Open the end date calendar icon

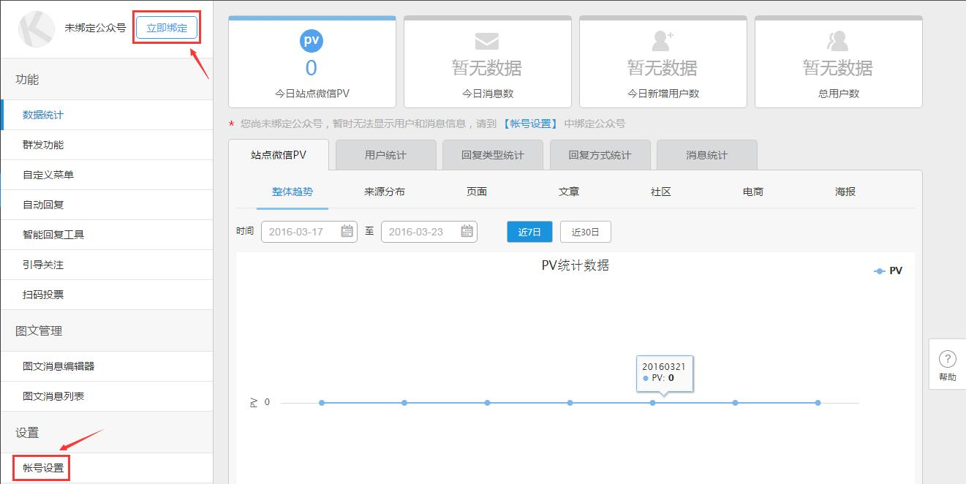click(x=467, y=232)
